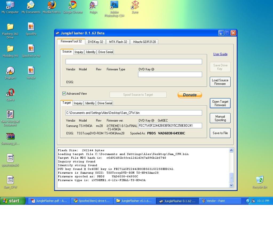The height and width of the screenshot is (240, 273).
Task: Open the ImgBurn desktop icon
Action: pos(10,71)
